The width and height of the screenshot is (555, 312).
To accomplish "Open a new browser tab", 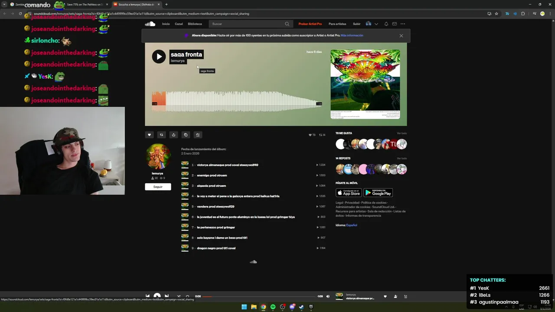I will [x=166, y=4].
